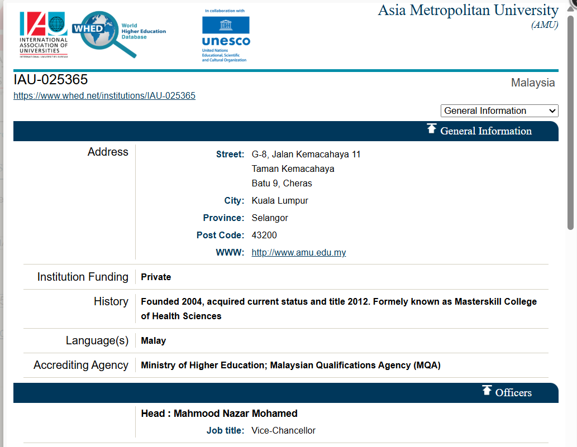Click the In collaboration with caption
The height and width of the screenshot is (447, 577).
pos(225,11)
